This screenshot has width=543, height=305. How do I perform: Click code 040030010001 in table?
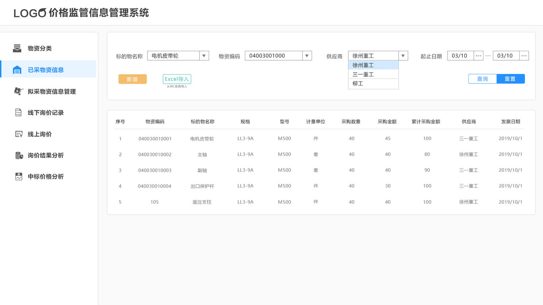click(155, 139)
